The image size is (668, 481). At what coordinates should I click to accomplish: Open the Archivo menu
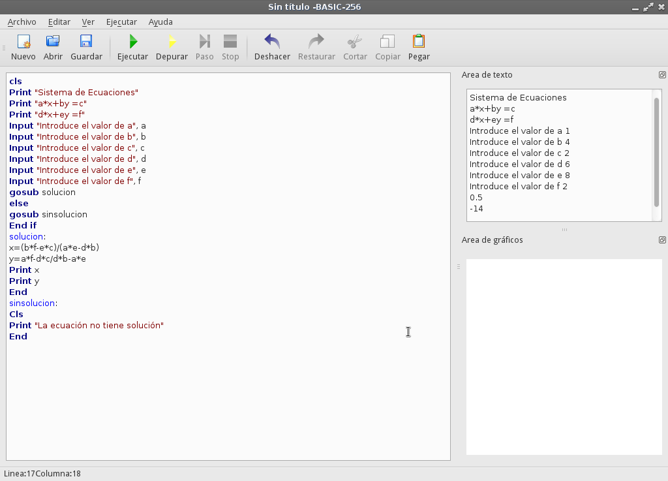[x=22, y=22]
